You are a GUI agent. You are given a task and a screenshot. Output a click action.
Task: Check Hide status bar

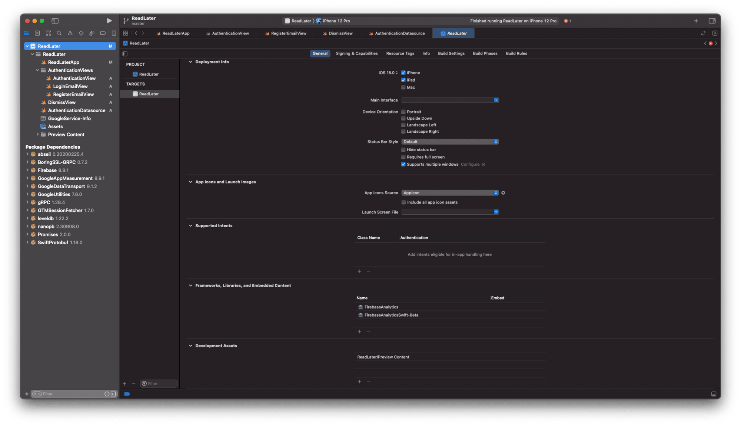coord(403,150)
